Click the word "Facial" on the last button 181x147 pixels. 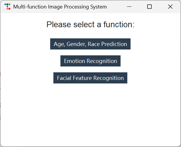[x=64, y=78]
